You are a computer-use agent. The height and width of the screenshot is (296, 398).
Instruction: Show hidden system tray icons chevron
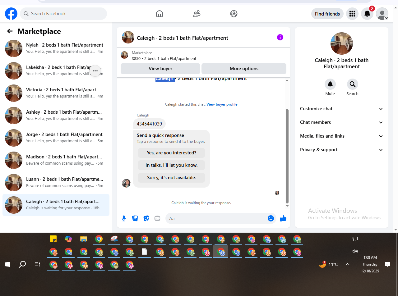pos(348,264)
